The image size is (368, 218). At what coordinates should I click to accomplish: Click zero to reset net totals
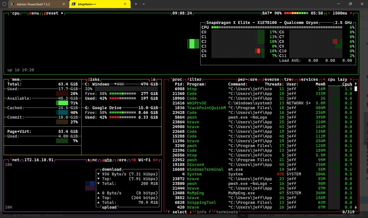click(x=122, y=160)
